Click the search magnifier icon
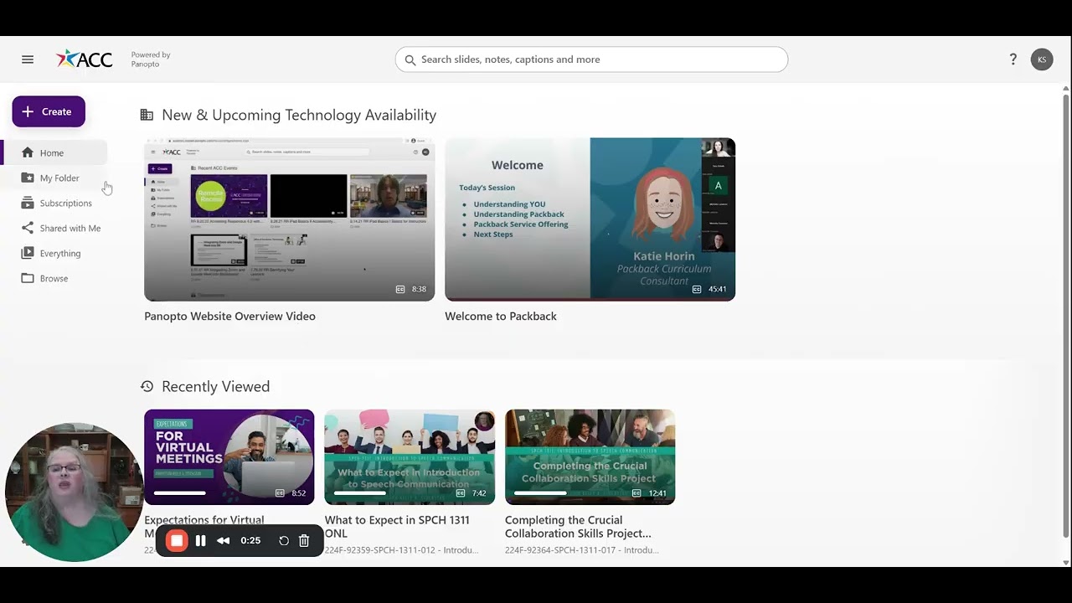This screenshot has width=1072, height=603. [410, 59]
